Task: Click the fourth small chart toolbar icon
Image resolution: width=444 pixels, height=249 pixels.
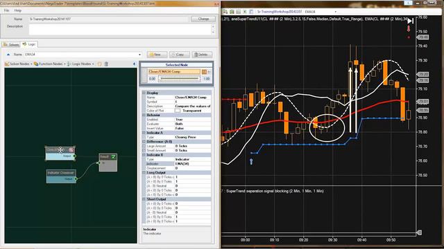Action: tap(245, 12)
